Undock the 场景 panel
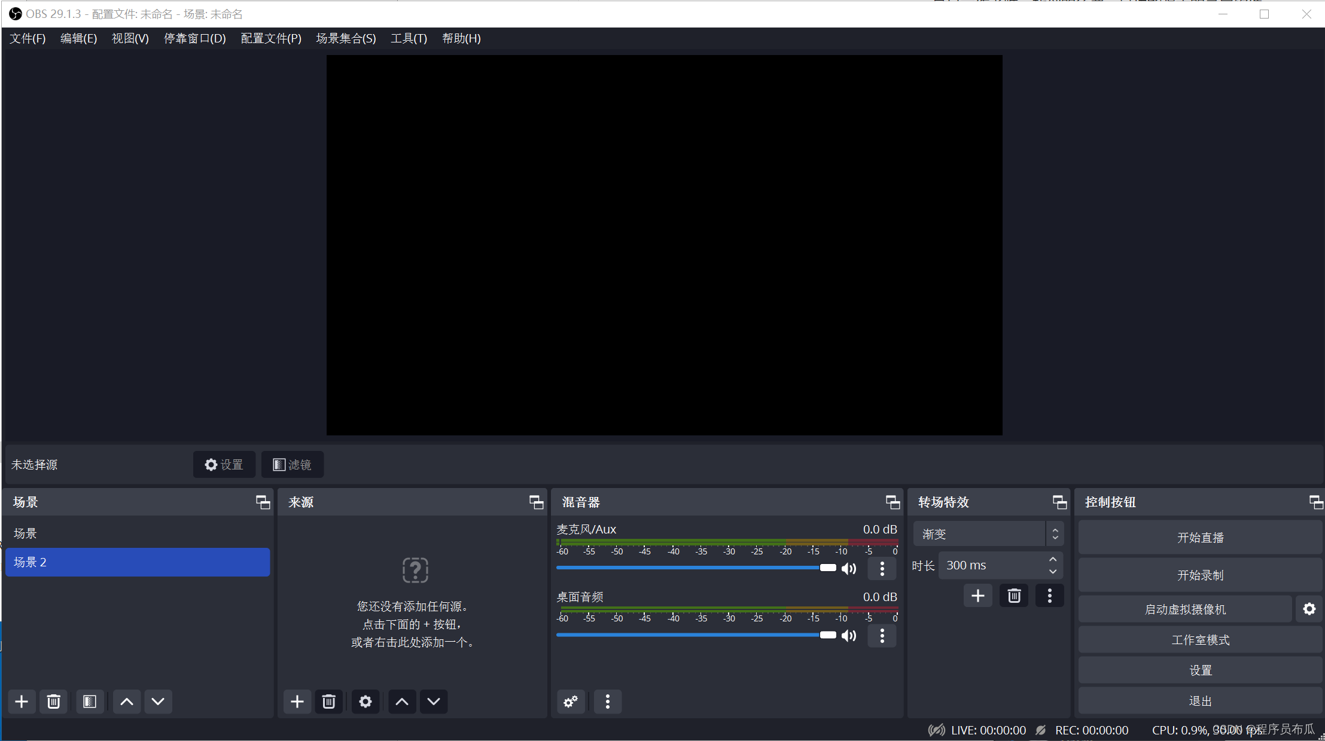Image resolution: width=1325 pixels, height=741 pixels. [263, 502]
